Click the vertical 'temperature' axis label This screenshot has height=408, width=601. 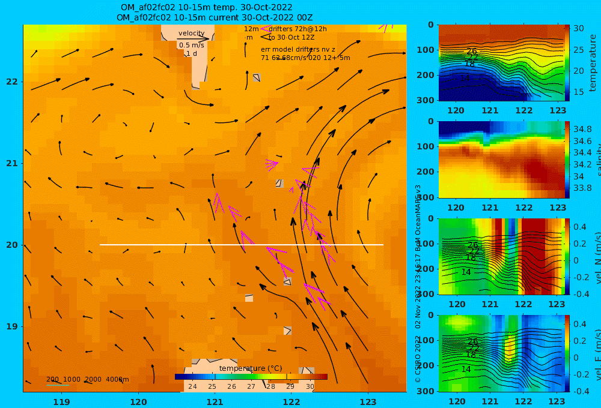click(x=593, y=63)
